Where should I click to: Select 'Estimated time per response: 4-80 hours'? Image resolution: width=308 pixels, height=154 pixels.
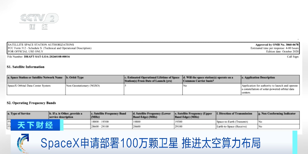pyautogui.click(x=274, y=48)
